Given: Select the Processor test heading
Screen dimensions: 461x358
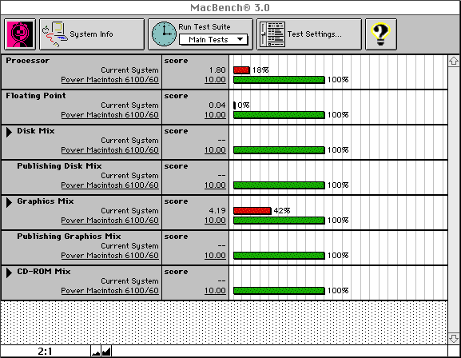Looking at the screenshot, I should click(x=28, y=61).
